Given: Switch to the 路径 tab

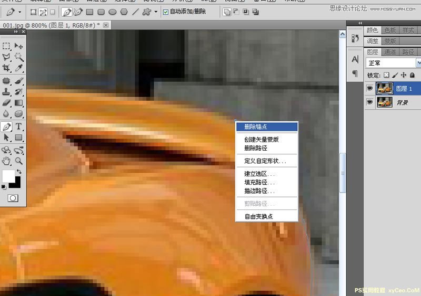Looking at the screenshot, I should 408,52.
